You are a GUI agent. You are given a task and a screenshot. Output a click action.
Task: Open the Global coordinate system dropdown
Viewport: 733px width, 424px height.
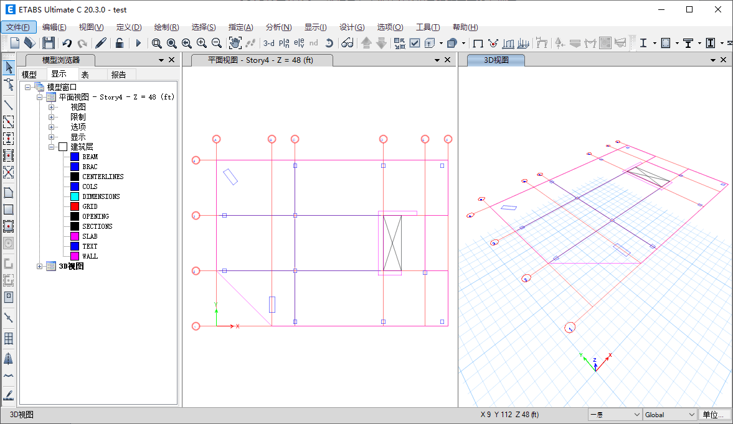(x=669, y=415)
